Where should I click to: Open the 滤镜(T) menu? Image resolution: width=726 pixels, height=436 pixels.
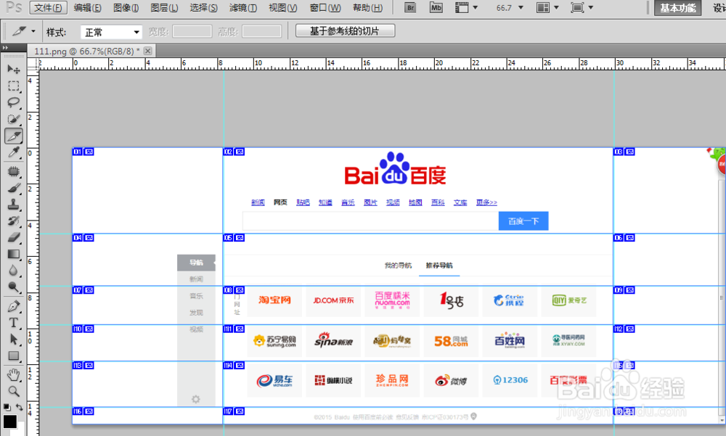(x=243, y=8)
